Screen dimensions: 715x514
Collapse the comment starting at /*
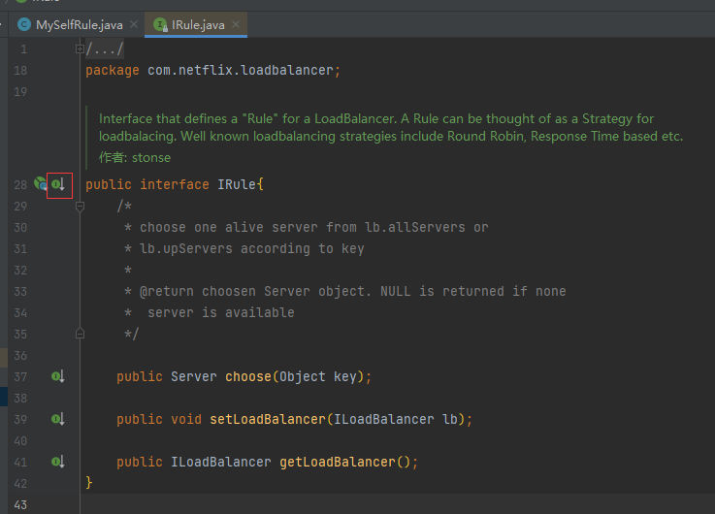[80, 207]
